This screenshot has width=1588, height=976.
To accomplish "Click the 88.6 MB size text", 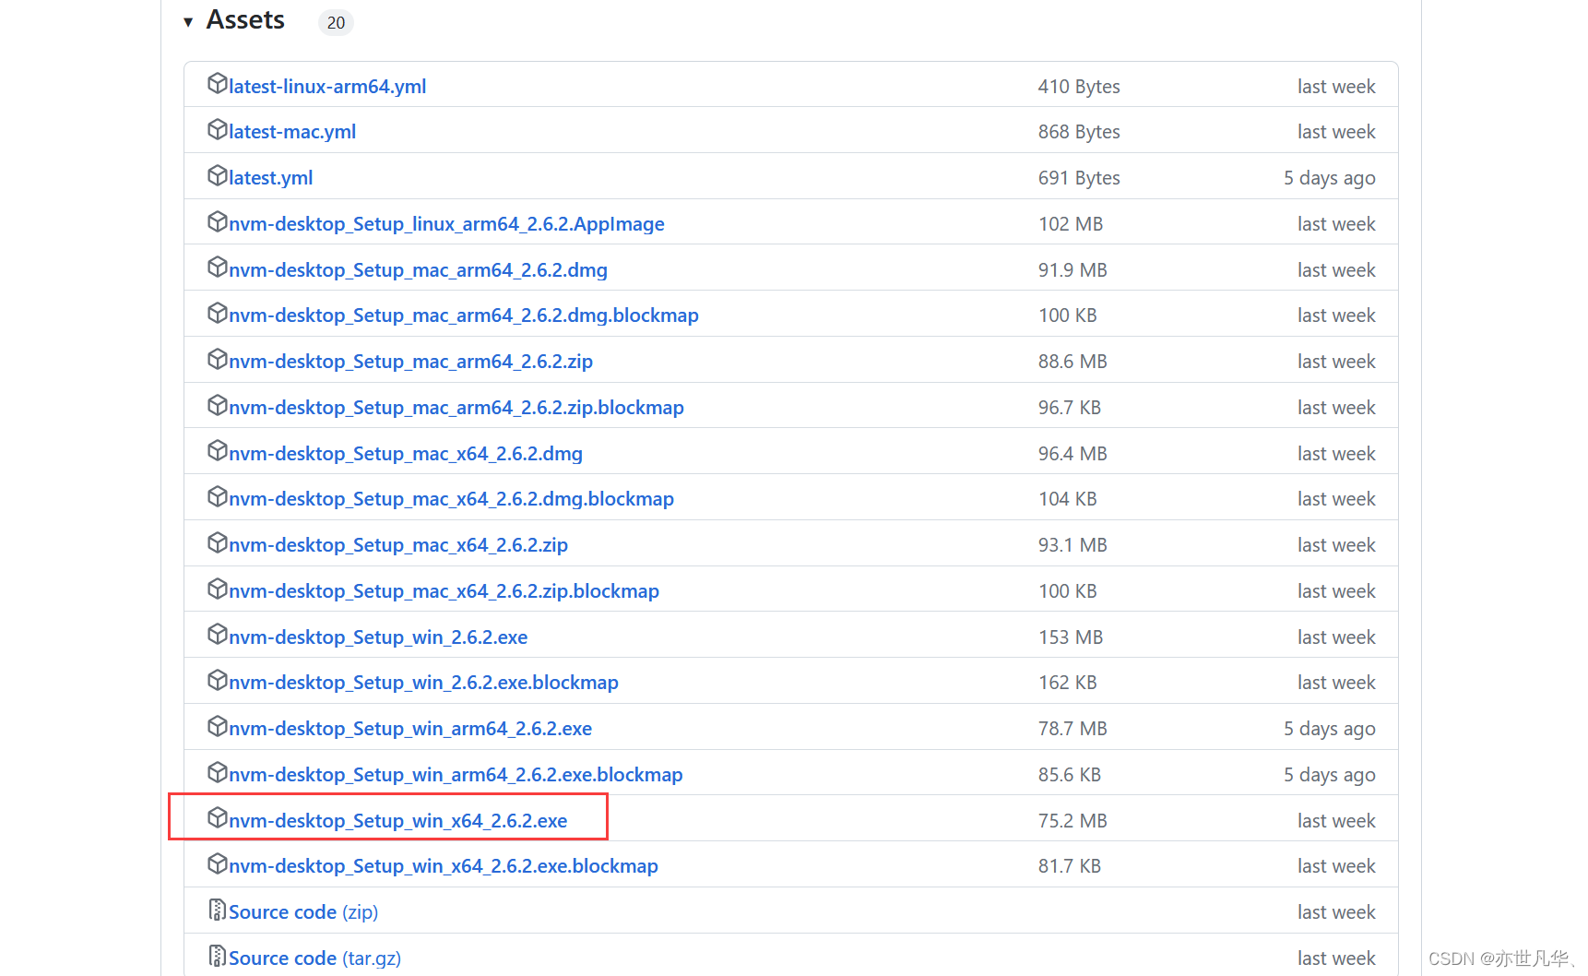I will click(1072, 362).
